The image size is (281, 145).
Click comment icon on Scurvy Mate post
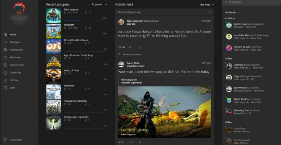pyautogui.click(x=130, y=142)
